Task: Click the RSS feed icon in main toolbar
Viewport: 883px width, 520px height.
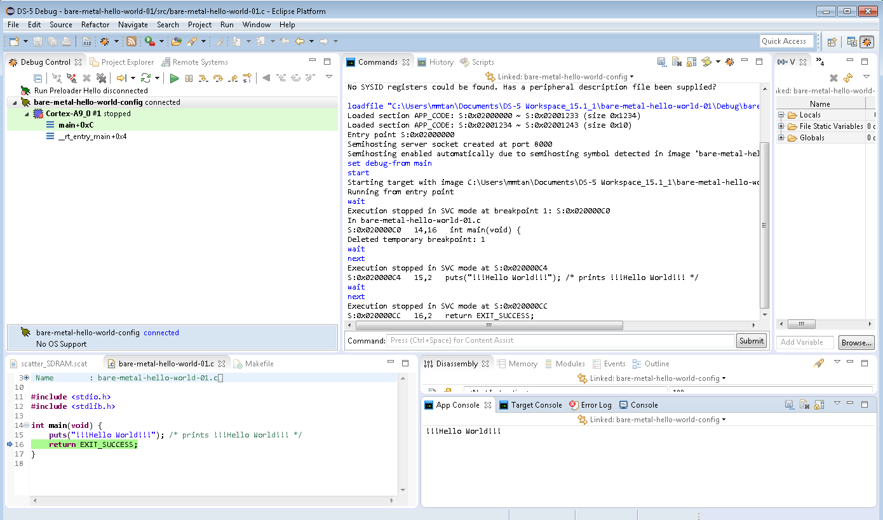Action: pos(131,41)
